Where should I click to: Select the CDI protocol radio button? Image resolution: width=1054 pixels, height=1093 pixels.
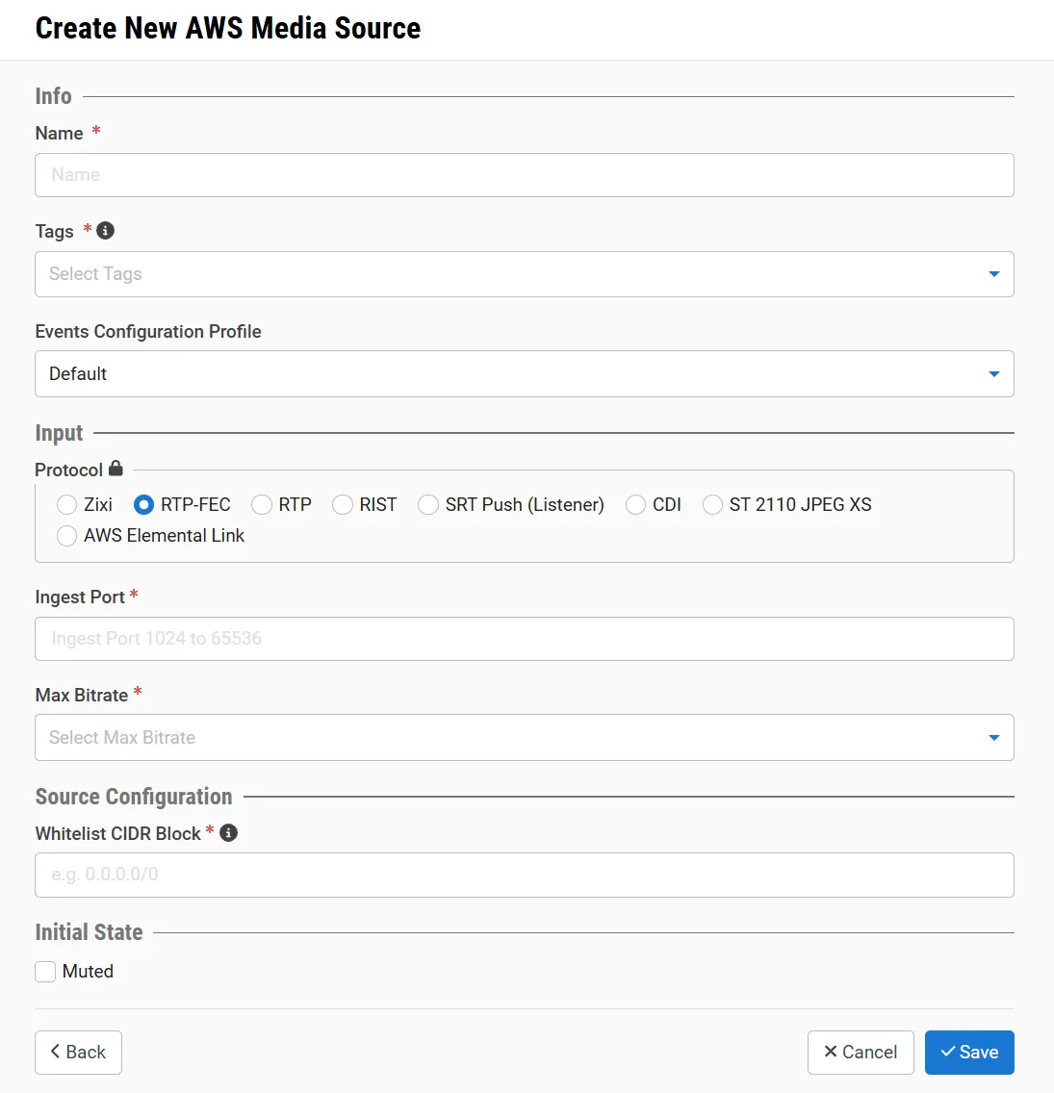point(635,505)
